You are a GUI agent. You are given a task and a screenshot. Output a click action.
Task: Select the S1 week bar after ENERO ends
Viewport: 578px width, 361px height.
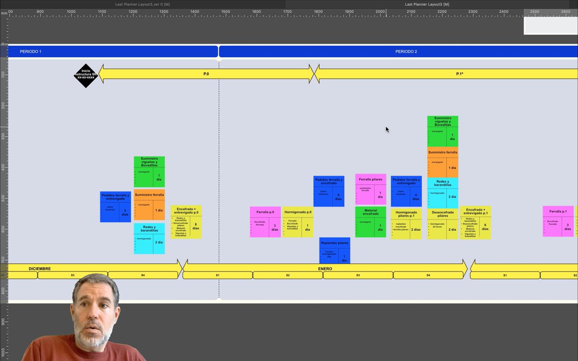click(505, 275)
